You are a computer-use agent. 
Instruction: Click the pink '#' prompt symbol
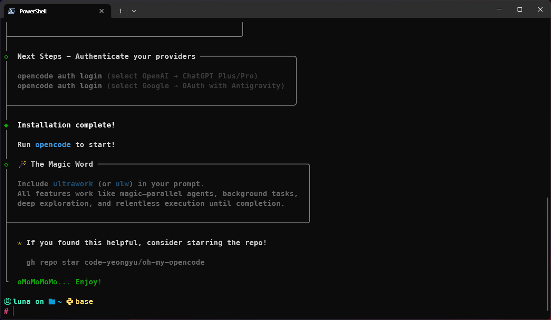pyautogui.click(x=6, y=311)
